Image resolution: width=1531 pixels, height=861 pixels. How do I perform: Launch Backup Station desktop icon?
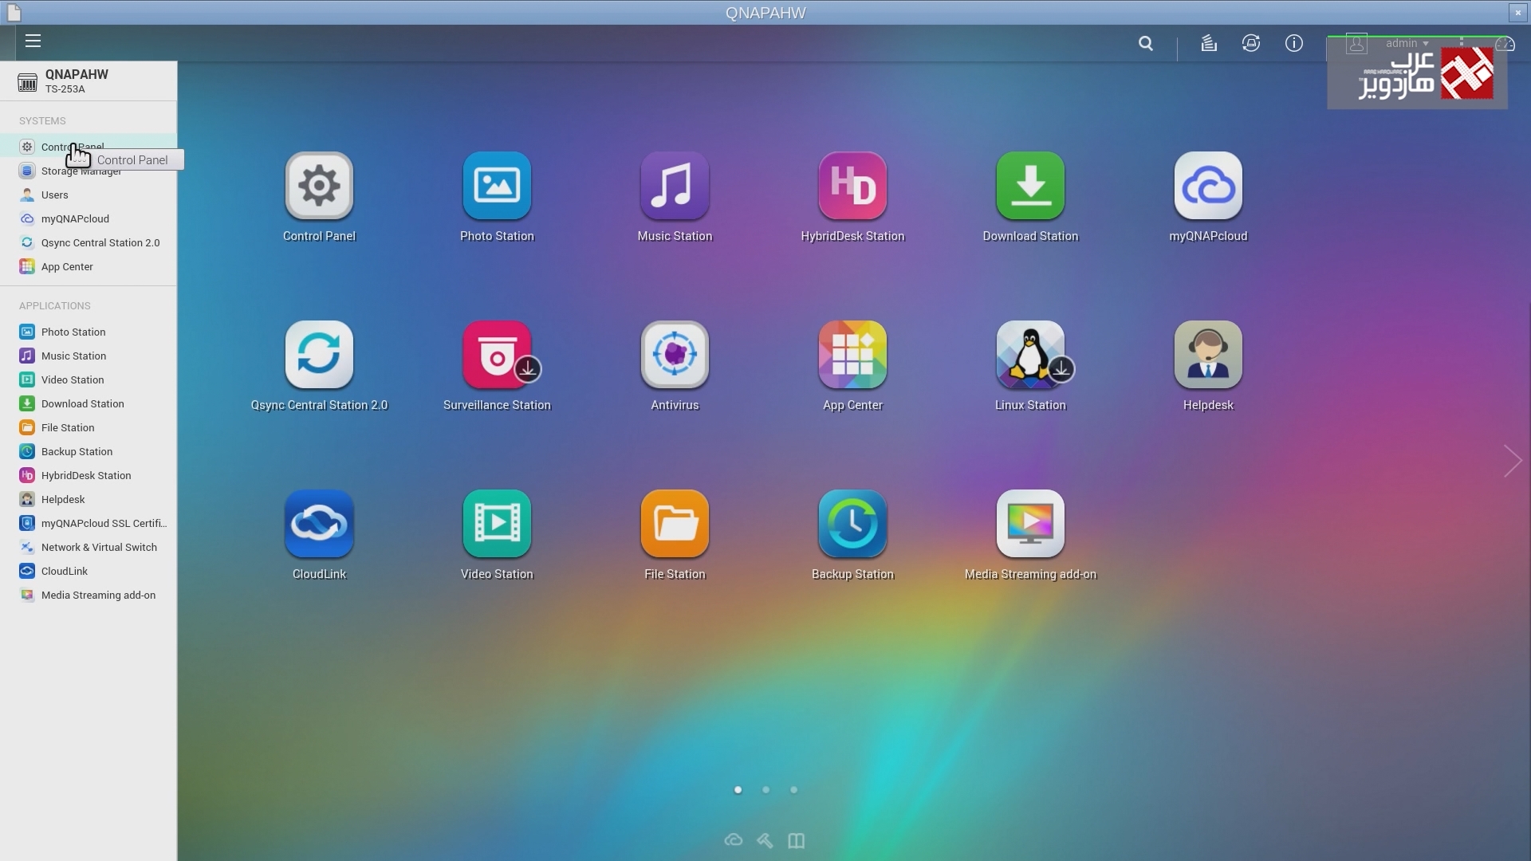[852, 524]
